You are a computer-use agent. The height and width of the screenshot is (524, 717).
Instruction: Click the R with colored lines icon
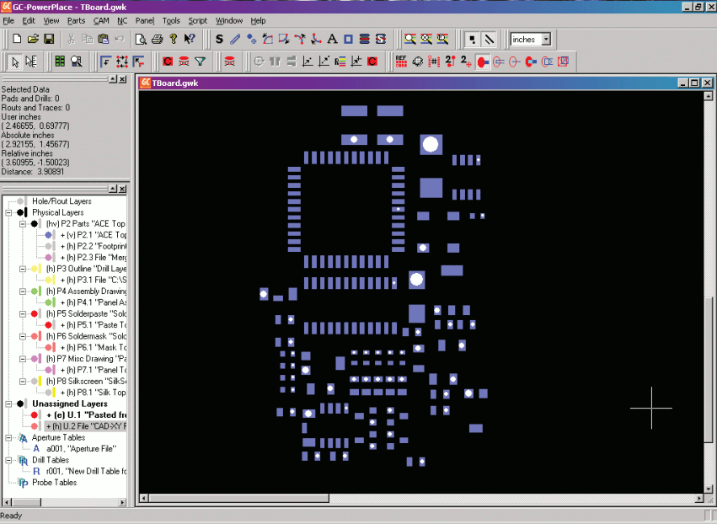[340, 61]
